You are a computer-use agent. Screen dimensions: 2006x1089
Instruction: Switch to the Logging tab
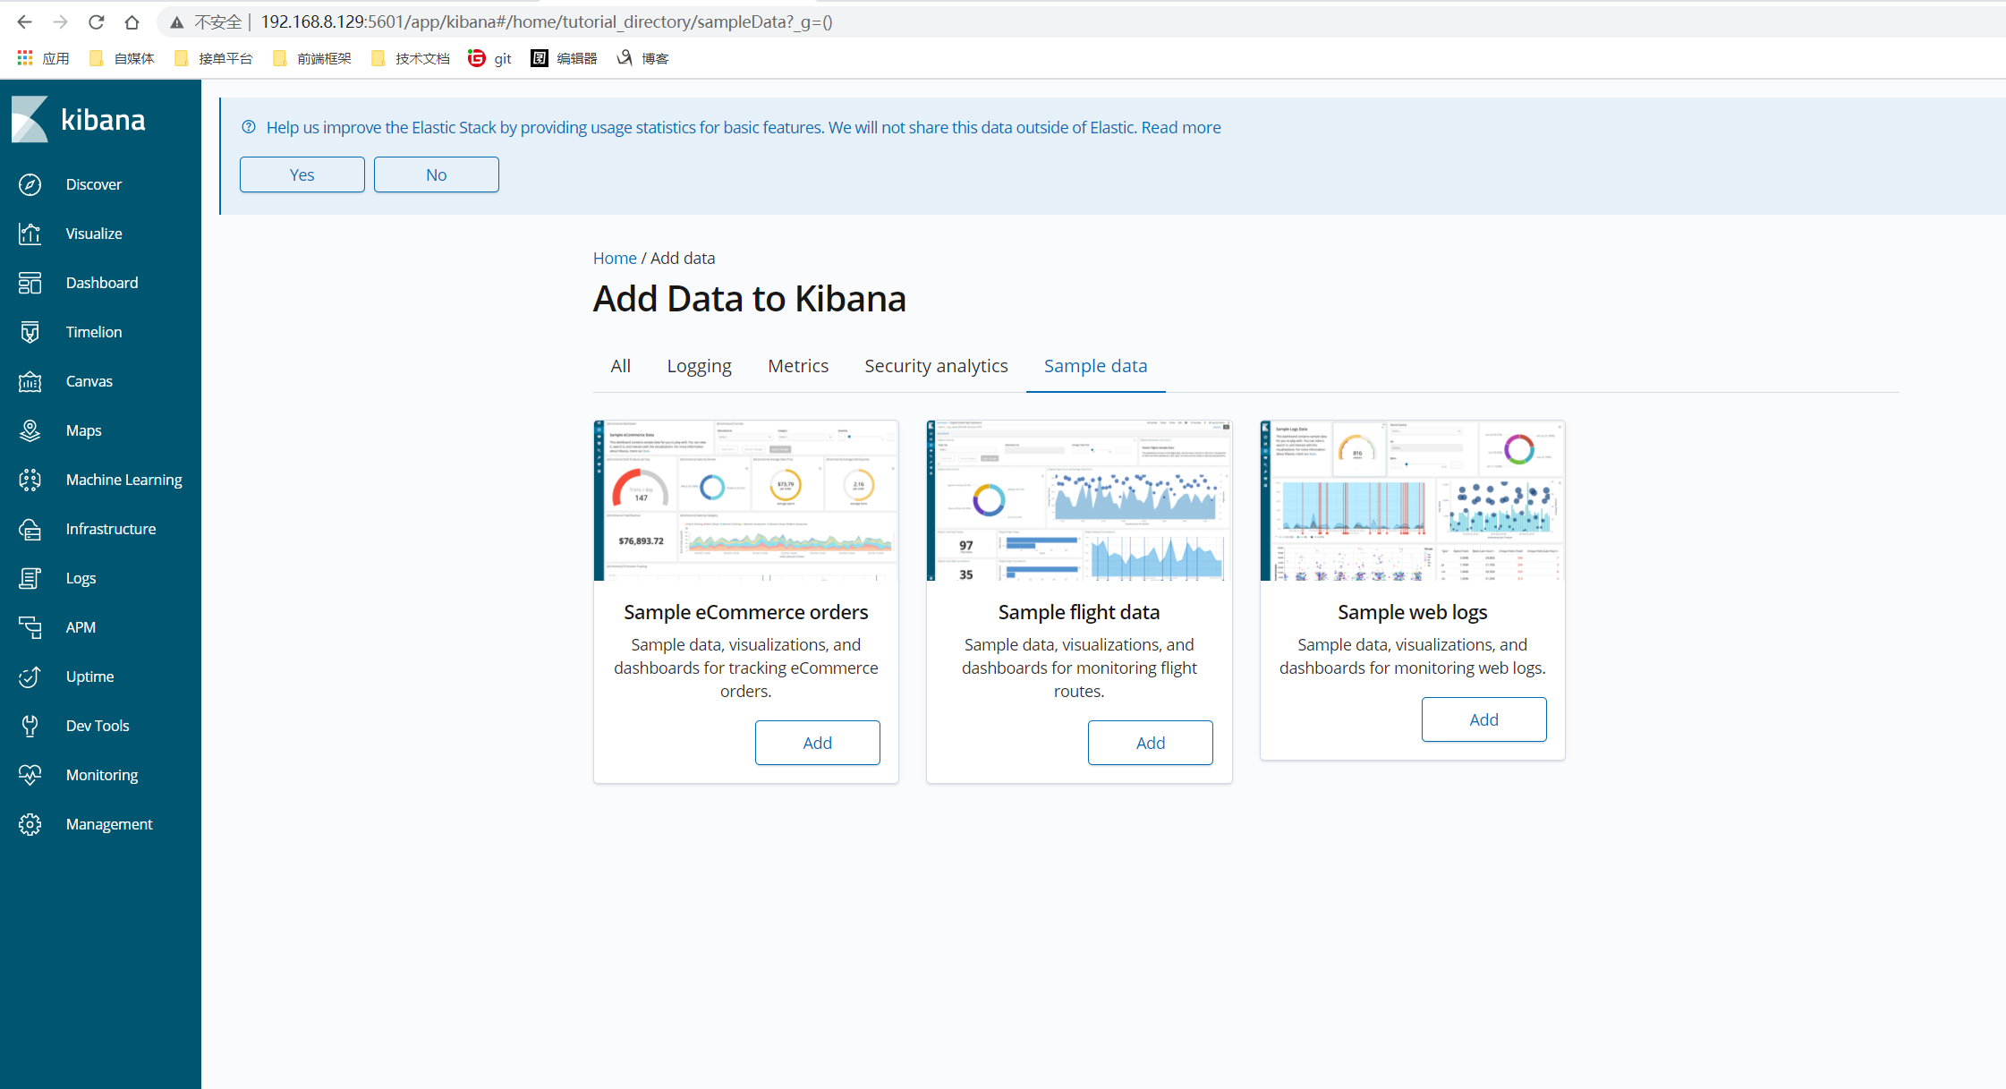click(699, 366)
